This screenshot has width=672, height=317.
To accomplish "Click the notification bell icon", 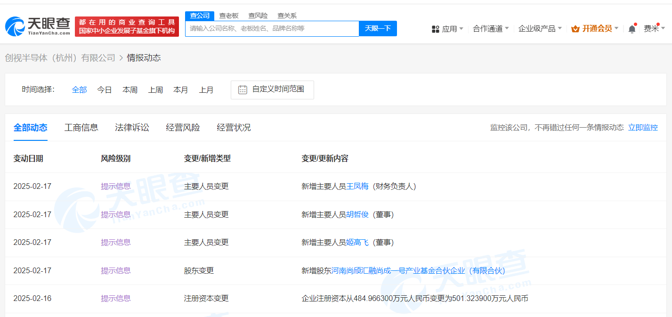I will click(x=632, y=29).
